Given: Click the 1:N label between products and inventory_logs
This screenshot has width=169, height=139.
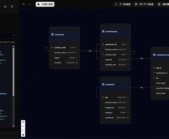Looking at the screenshot, I should pos(141,87).
